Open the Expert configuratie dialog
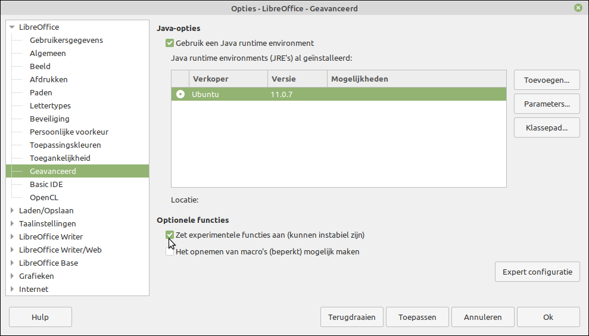Viewport: 589px width, 336px height. (x=537, y=272)
